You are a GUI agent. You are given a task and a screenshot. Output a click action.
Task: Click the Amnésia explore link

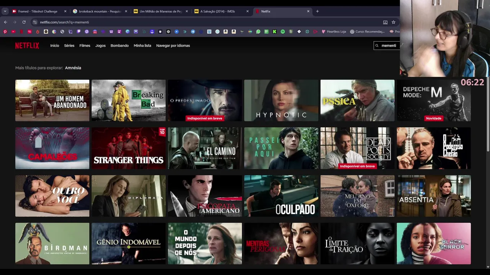(x=73, y=68)
